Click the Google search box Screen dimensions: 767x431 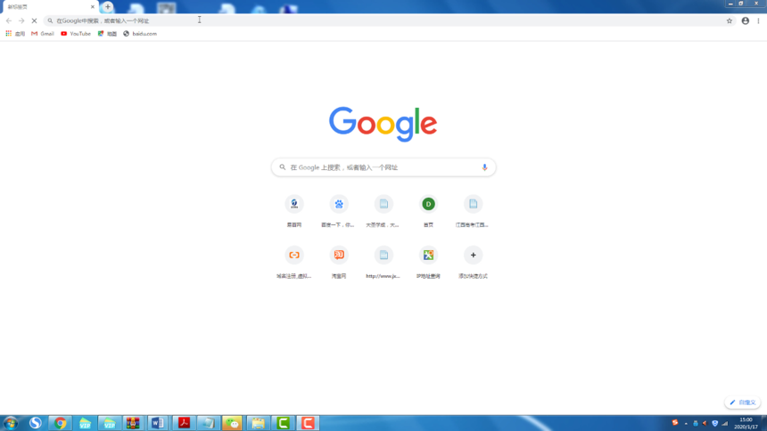point(383,167)
